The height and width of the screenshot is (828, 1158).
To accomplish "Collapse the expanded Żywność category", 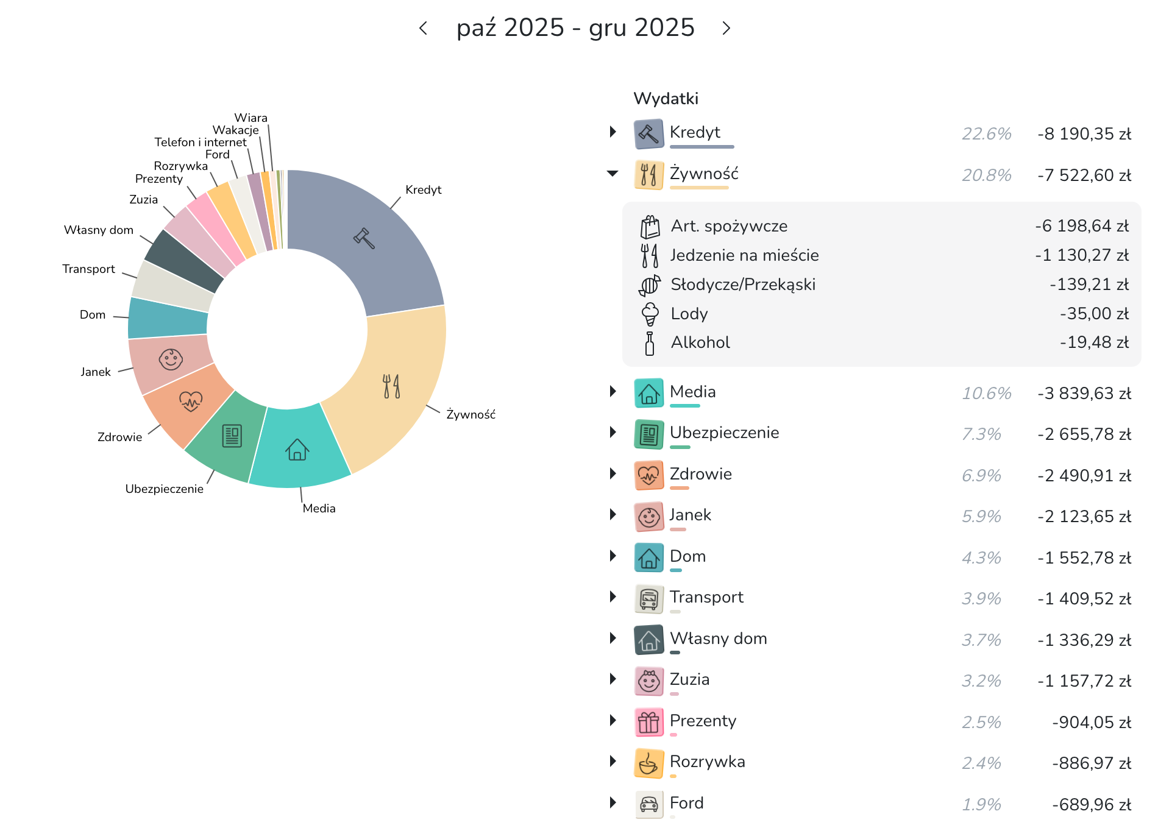I will click(613, 174).
